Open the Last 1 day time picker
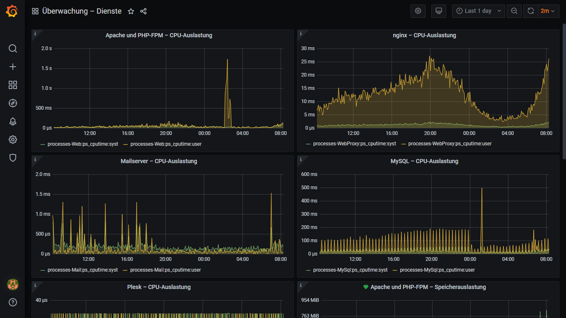Image resolution: width=566 pixels, height=318 pixels. click(478, 11)
